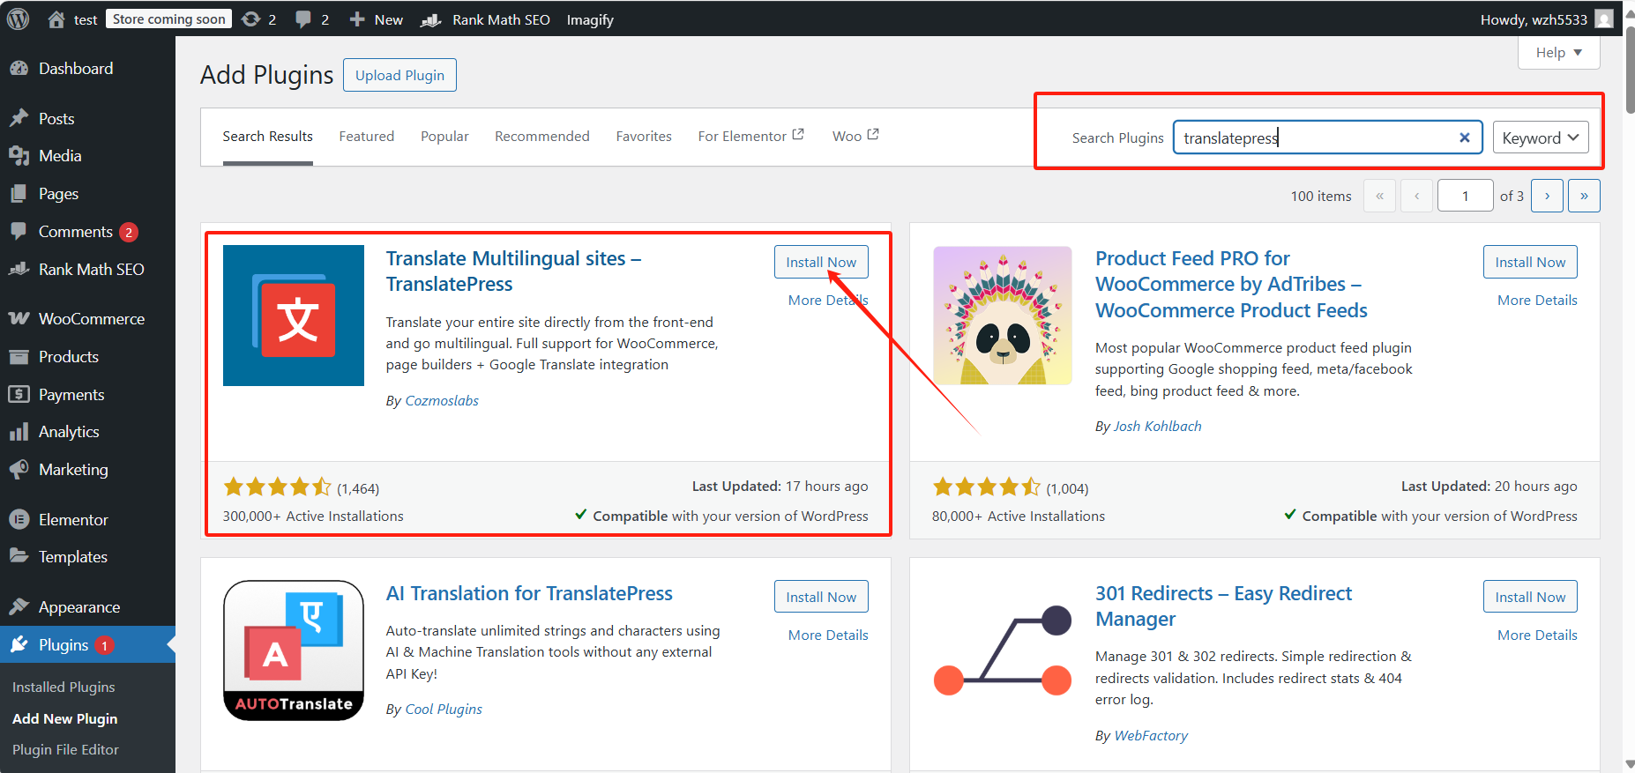
Task: Open the WooCommerce sidebar menu
Action: click(x=91, y=318)
